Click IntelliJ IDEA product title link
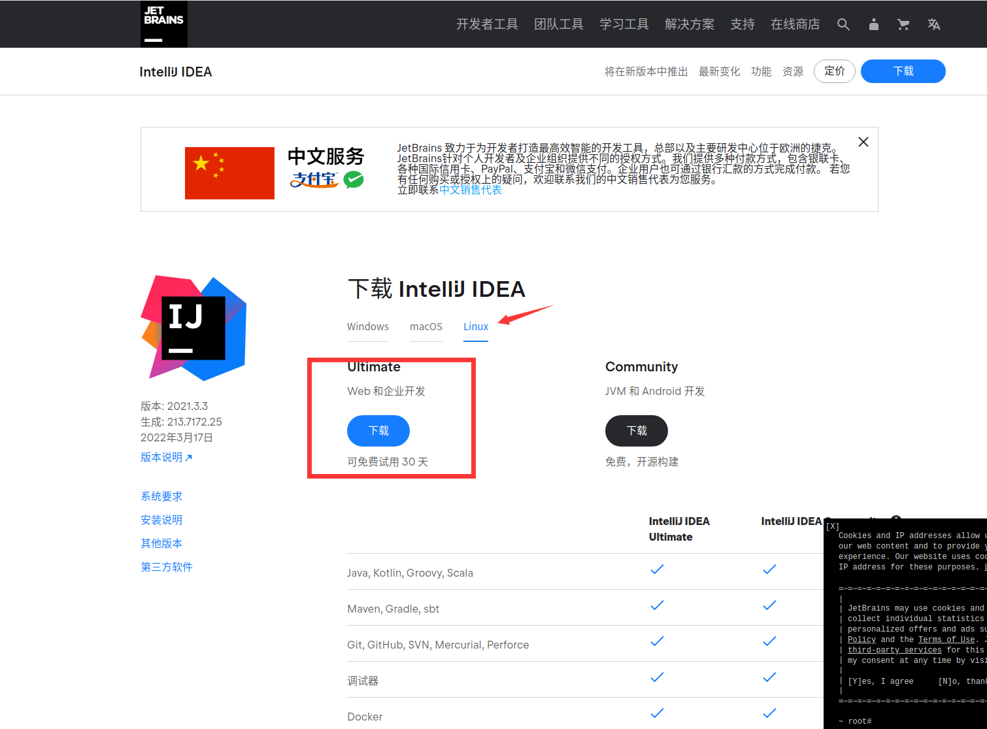987x729 pixels. (x=176, y=72)
